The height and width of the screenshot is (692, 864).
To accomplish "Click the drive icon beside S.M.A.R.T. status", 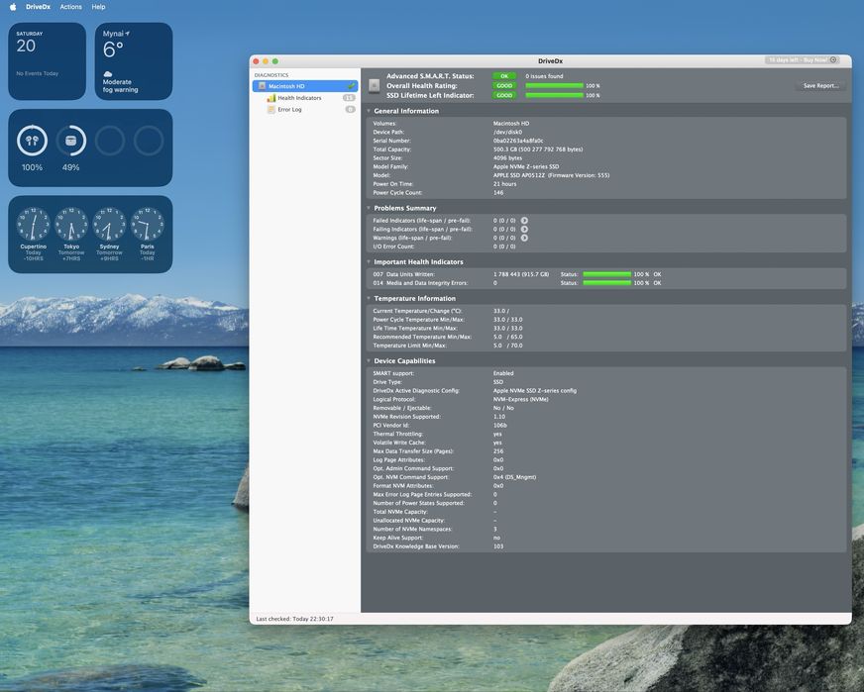I will point(375,86).
